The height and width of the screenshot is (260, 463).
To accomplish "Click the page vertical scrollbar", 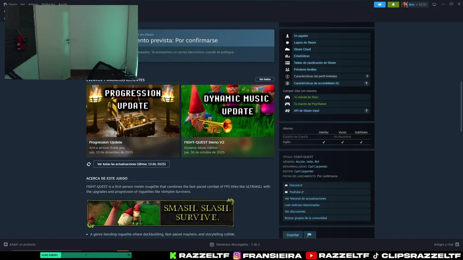I will click(461, 107).
